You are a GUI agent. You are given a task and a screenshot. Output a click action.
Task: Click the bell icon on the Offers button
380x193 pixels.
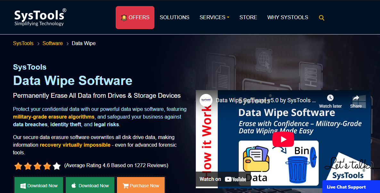125,17
